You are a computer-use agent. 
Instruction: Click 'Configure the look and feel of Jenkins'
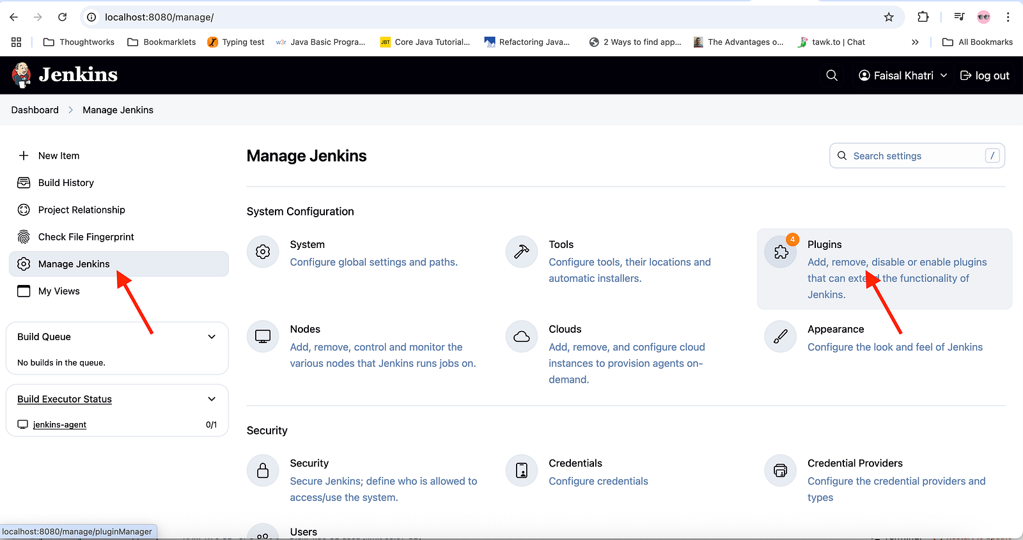click(895, 347)
